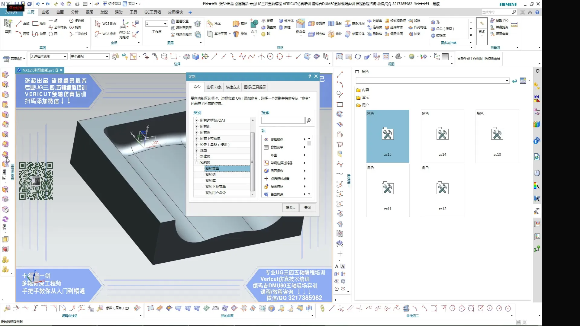Open the 无选择过滤器 dropdown
This screenshot has height=326, width=580.
65,57
